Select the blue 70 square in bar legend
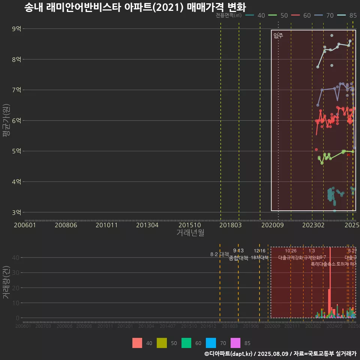360x360 pixels. (x=211, y=343)
